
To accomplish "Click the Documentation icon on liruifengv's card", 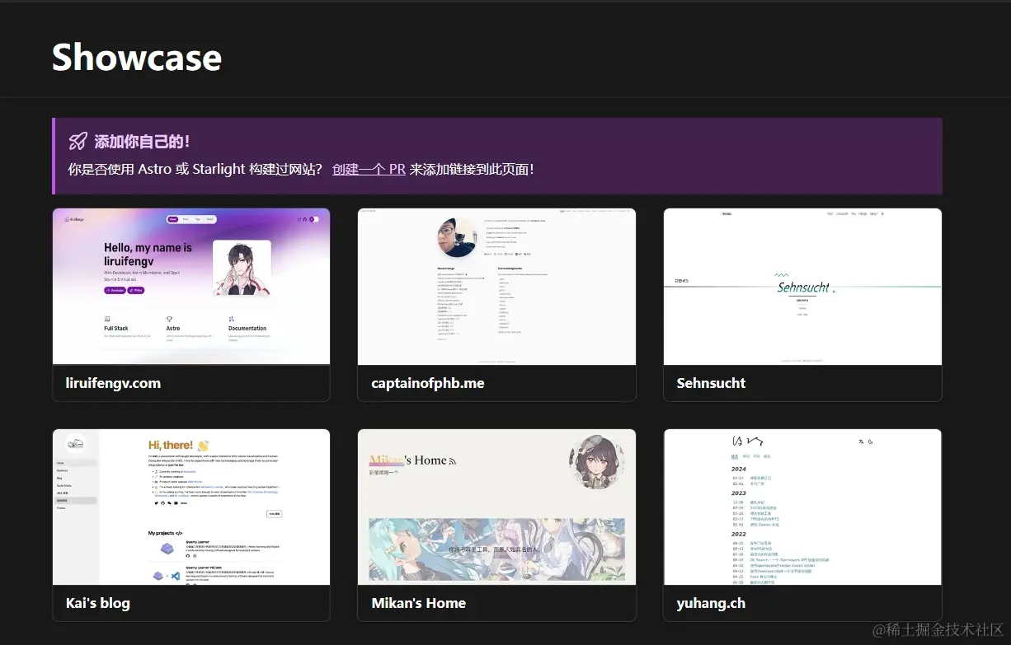I will click(232, 319).
